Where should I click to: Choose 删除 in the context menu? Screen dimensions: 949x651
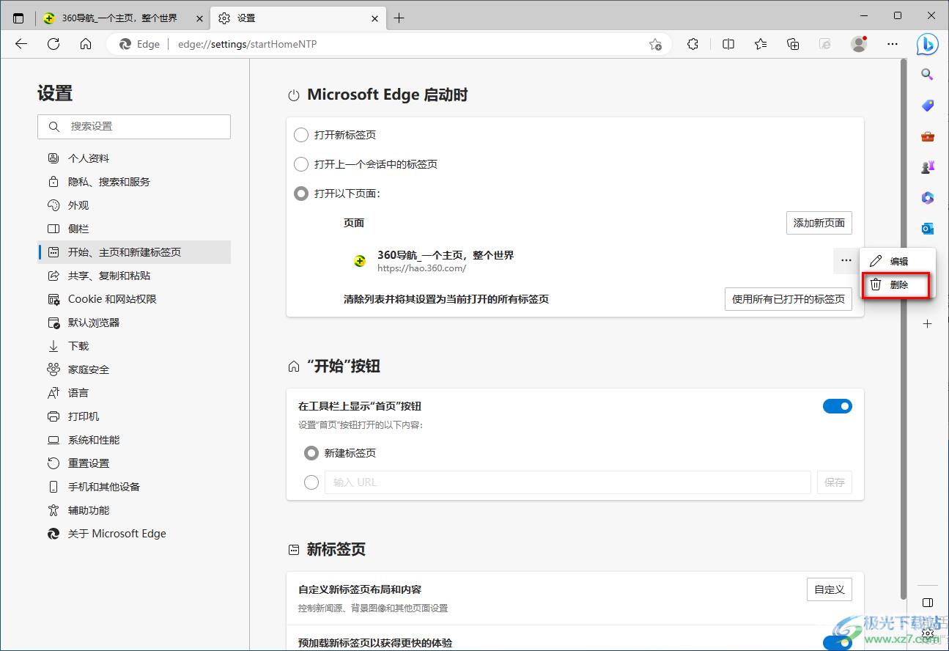click(x=898, y=284)
